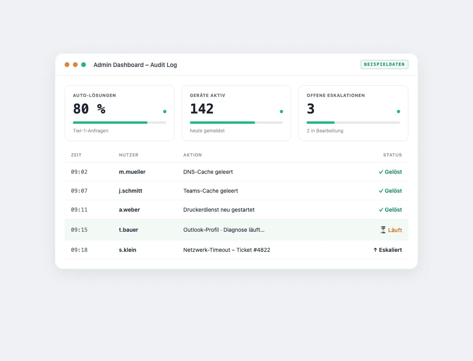Click 'Outlook-Profil · Diagnose läuft…' action
The image size is (473, 361).
(x=224, y=230)
